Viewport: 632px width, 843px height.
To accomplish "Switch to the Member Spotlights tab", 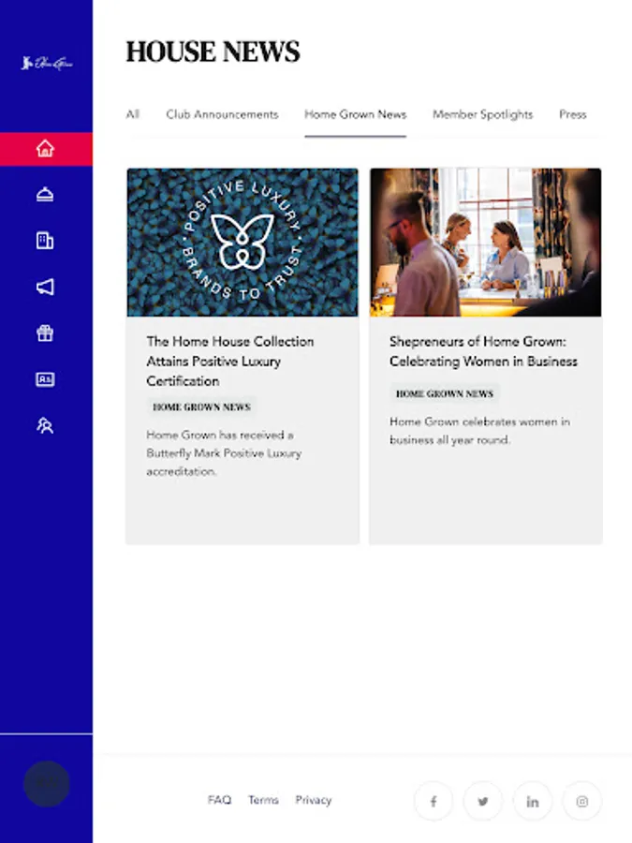I will pyautogui.click(x=482, y=114).
